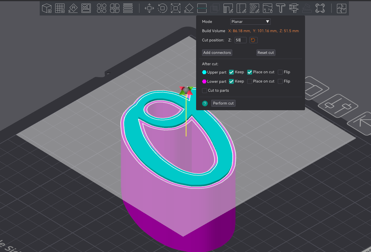Click the Add plate grid icon
This screenshot has width=371, height=252.
click(x=60, y=8)
